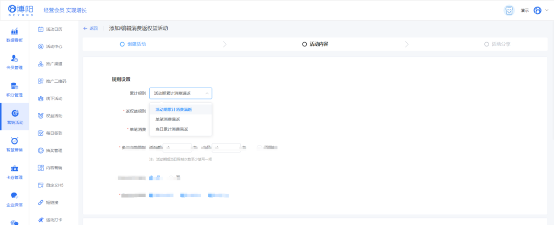Go to 权益活动 submenu item
The width and height of the screenshot is (554, 225).
(54, 116)
